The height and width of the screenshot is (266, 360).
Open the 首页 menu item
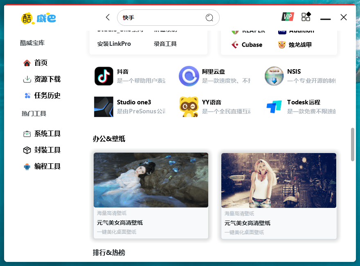40,63
